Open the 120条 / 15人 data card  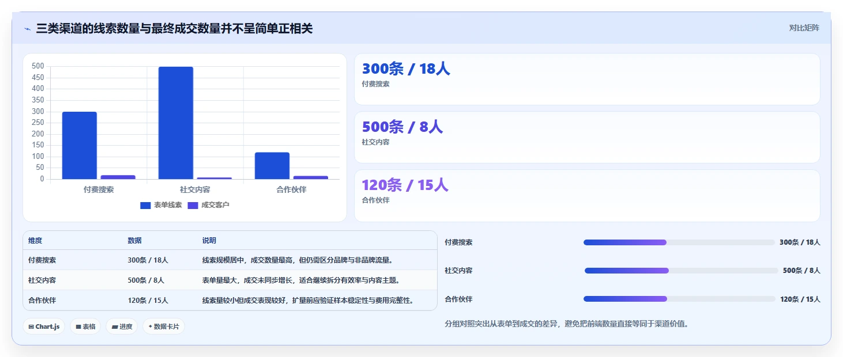pyautogui.click(x=587, y=196)
